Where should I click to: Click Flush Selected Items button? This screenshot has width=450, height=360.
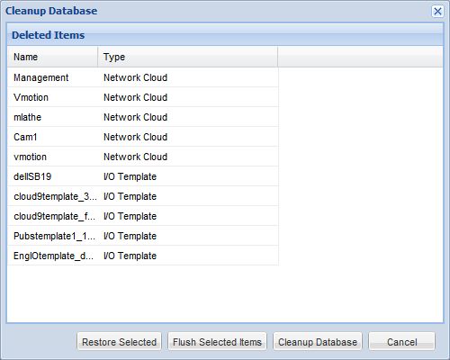point(217,342)
